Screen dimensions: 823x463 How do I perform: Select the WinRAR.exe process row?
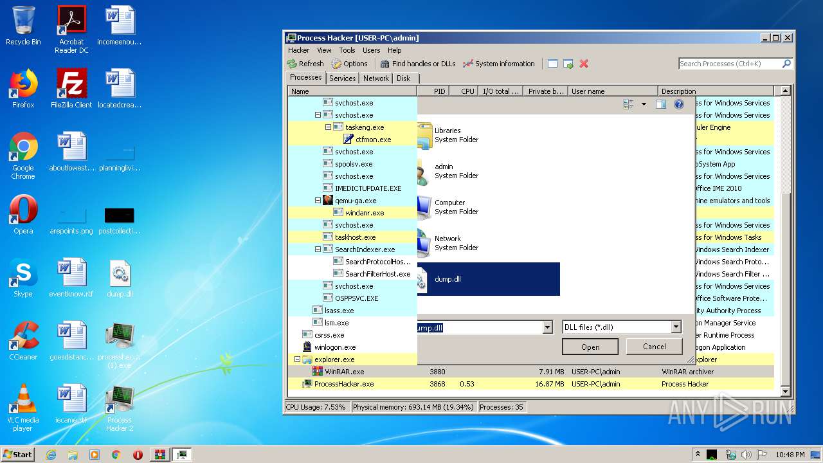click(x=531, y=372)
